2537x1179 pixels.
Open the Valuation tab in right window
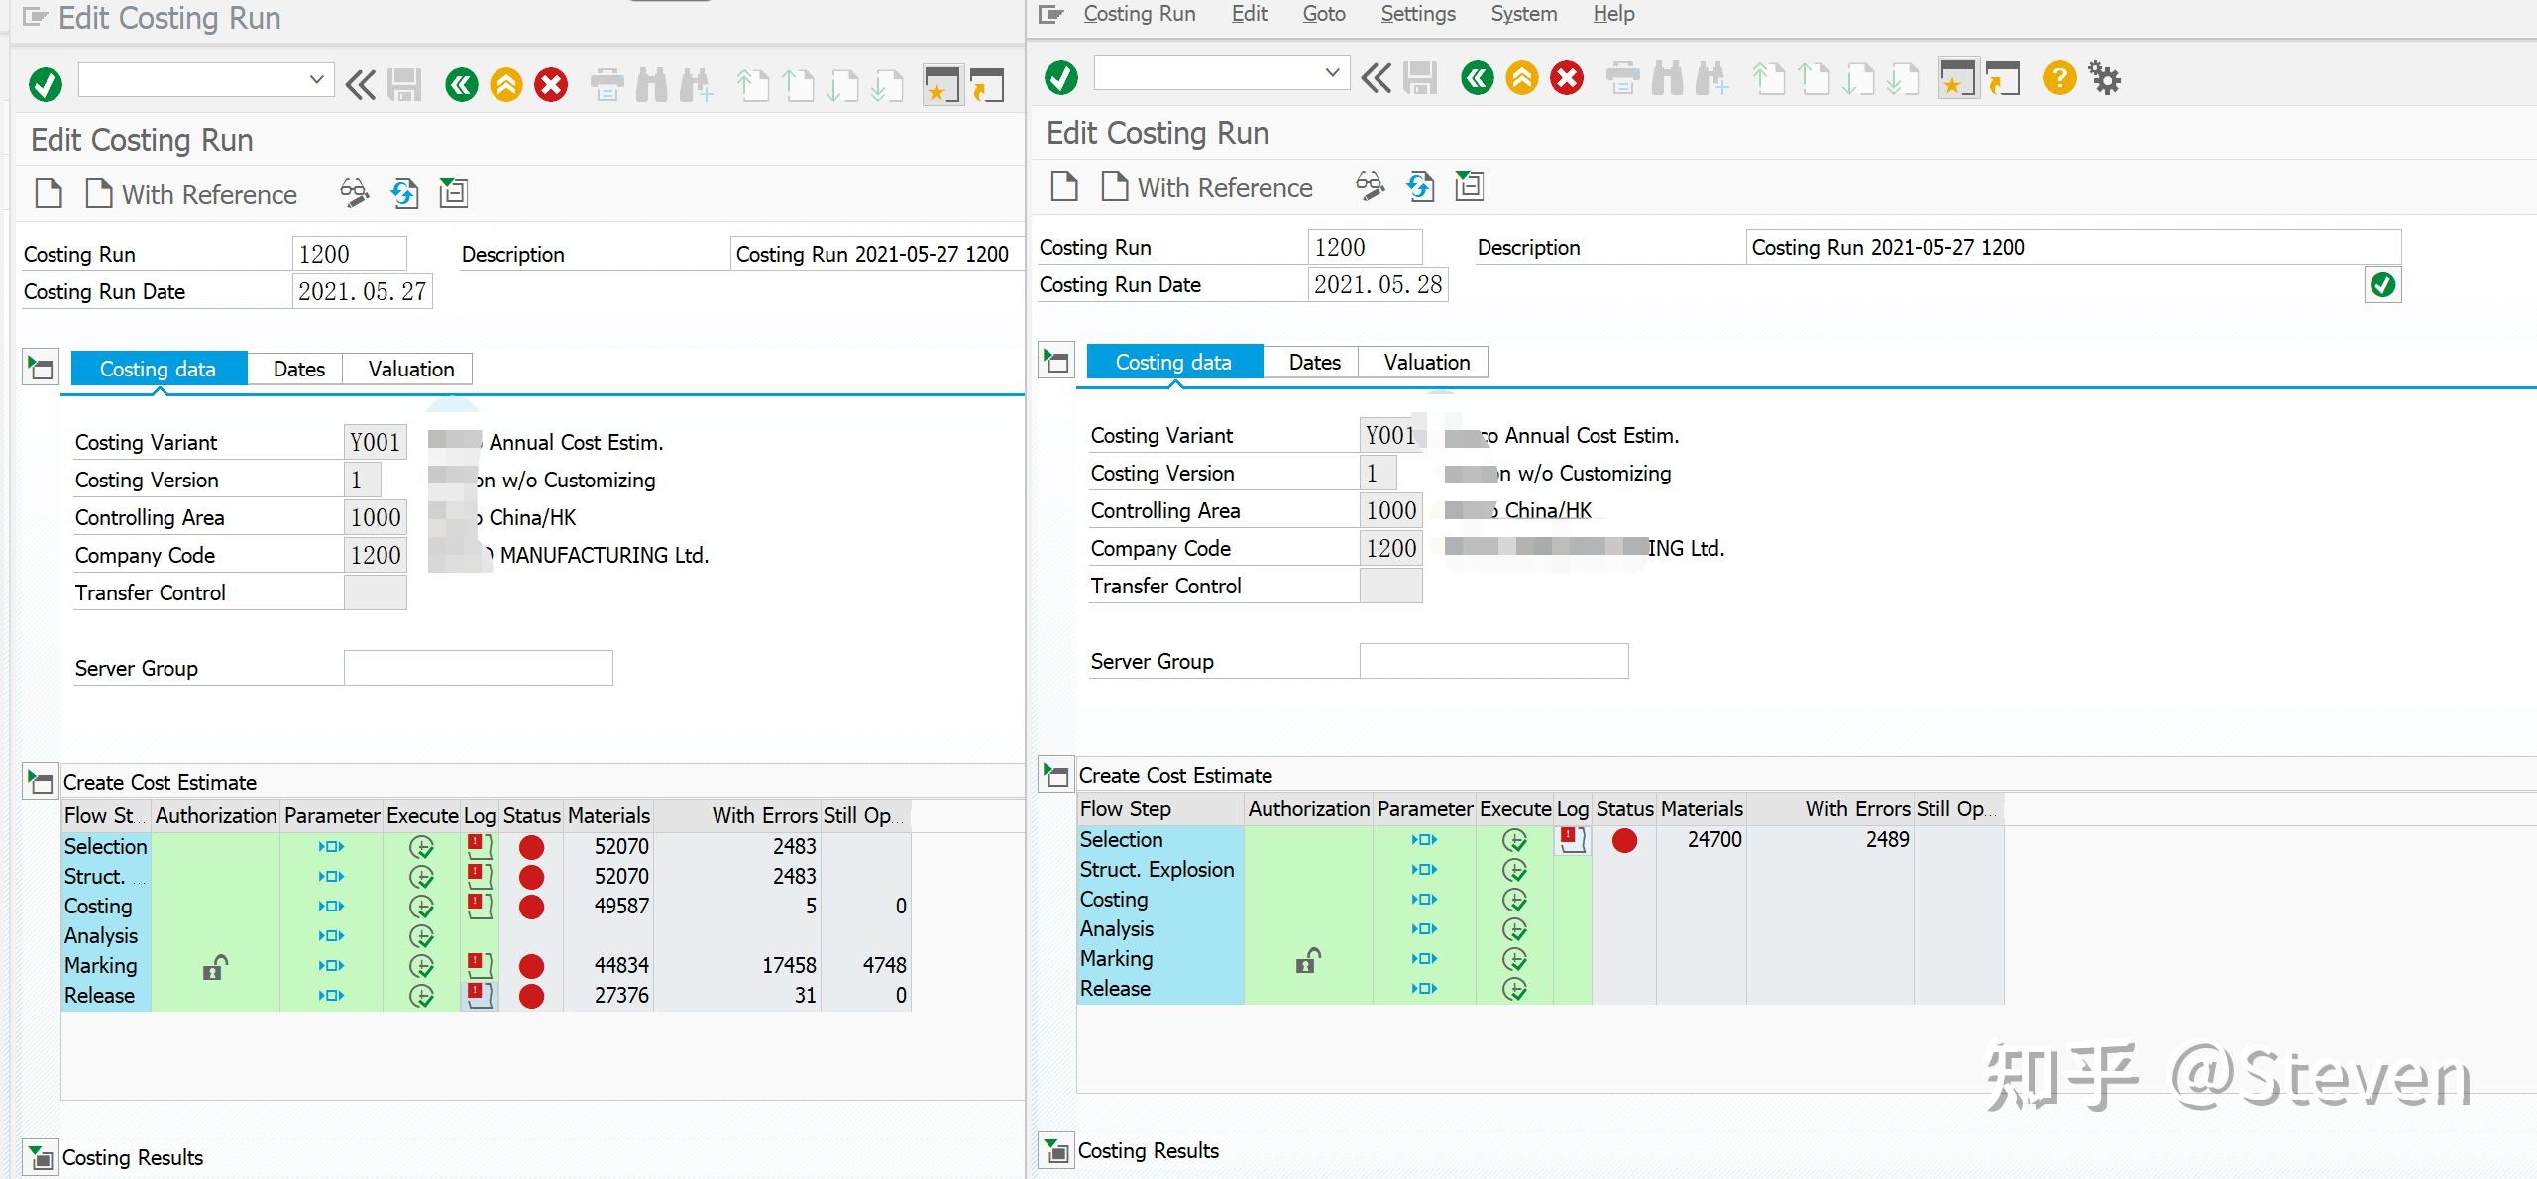[1426, 363]
